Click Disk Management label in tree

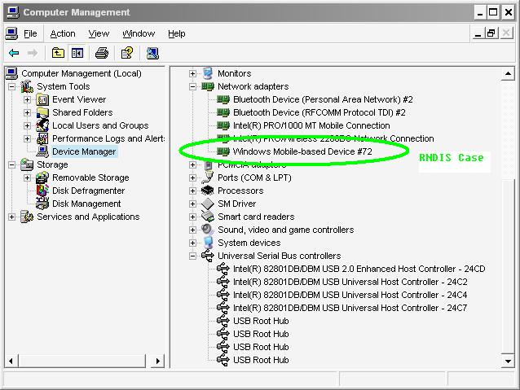tap(86, 204)
